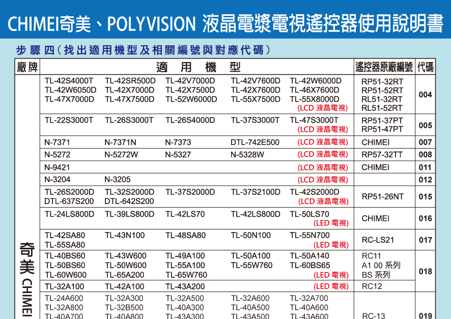Select model DTL-642S200

coord(129,201)
